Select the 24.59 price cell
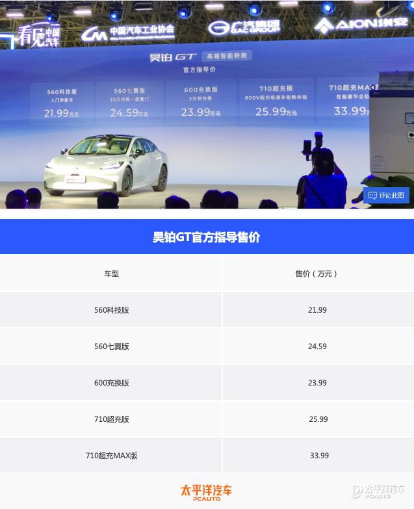The height and width of the screenshot is (509, 414). (318, 346)
